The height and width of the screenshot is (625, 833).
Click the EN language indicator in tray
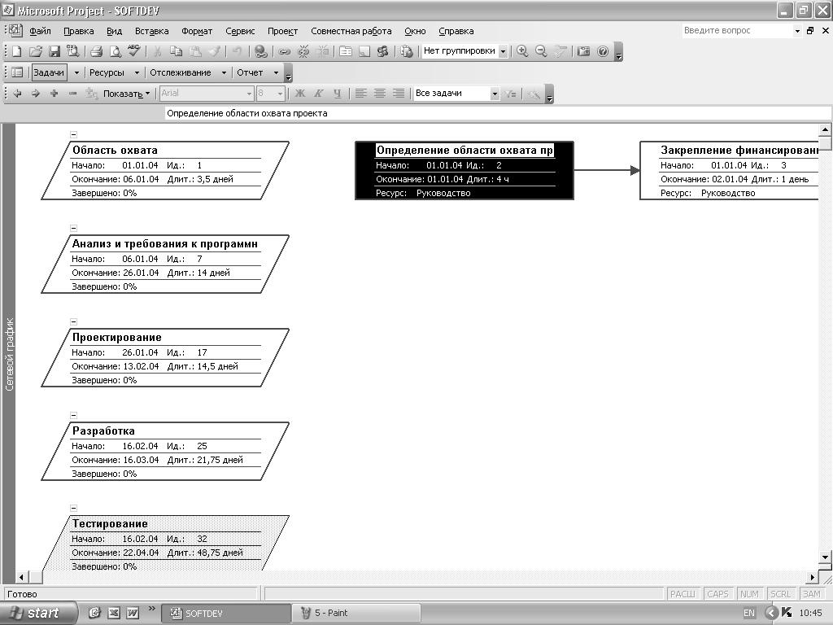749,613
